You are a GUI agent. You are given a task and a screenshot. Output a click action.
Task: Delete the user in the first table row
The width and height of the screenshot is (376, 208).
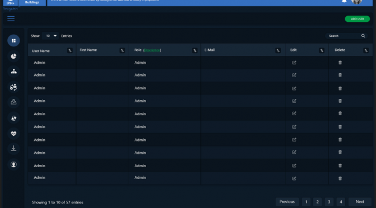[x=340, y=63]
